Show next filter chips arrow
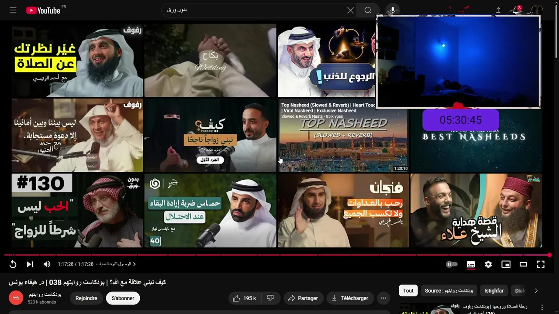This screenshot has height=314, width=559. 536,291
